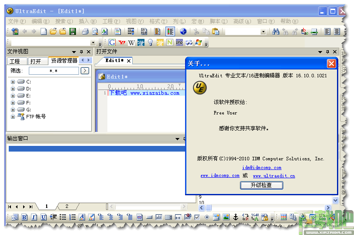The width and height of the screenshot is (354, 235).
Task: Toggle Hex mode with the 10 010 icon
Action: pyautogui.click(x=144, y=31)
